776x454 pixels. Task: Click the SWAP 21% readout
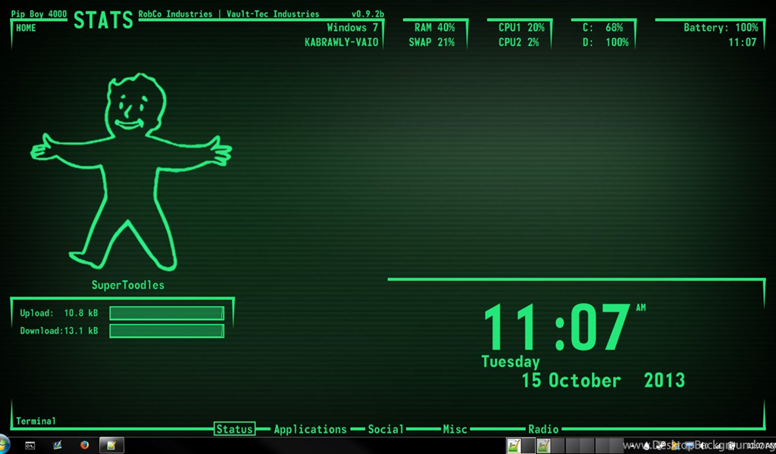431,42
